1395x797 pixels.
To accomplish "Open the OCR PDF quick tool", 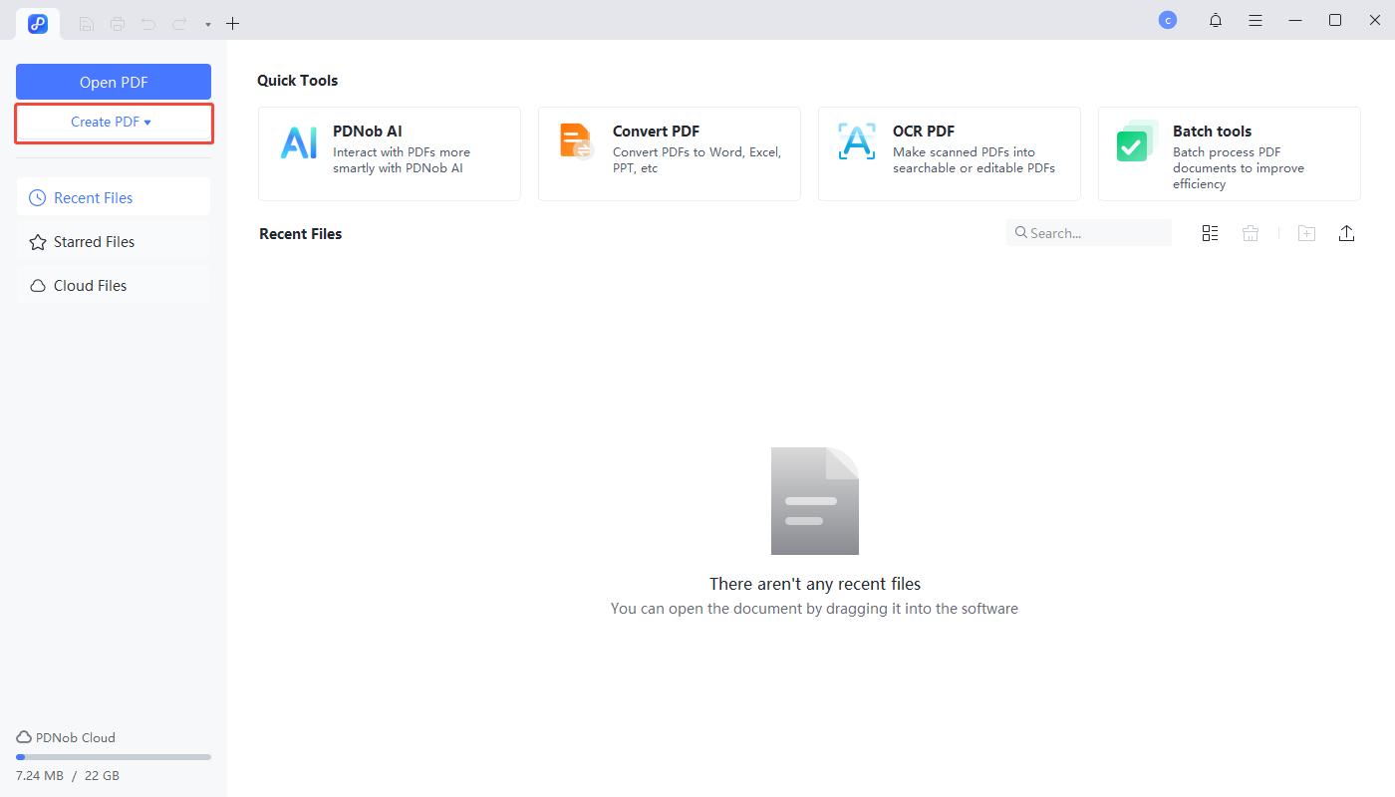I will (949, 153).
